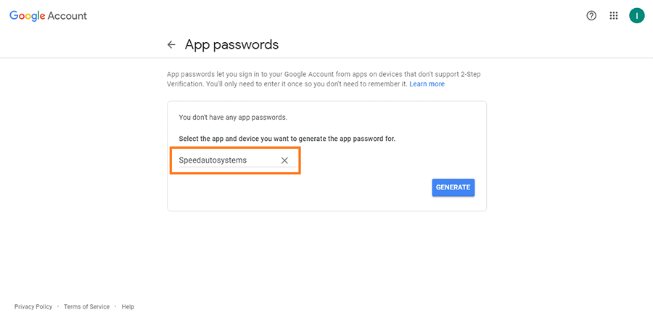The width and height of the screenshot is (653, 318).
Task: Click the 'Select the app and device' instruction
Action: click(x=287, y=139)
